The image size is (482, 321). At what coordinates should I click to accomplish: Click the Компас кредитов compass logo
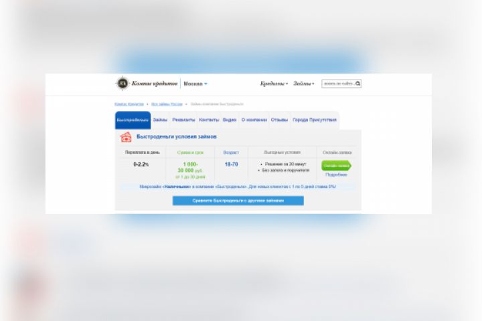[x=123, y=83]
